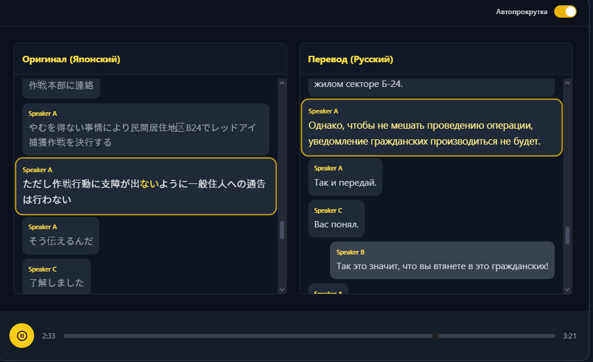The width and height of the screenshot is (593, 362).
Task: Pause playback with the yellow pause button
Action: point(22,336)
